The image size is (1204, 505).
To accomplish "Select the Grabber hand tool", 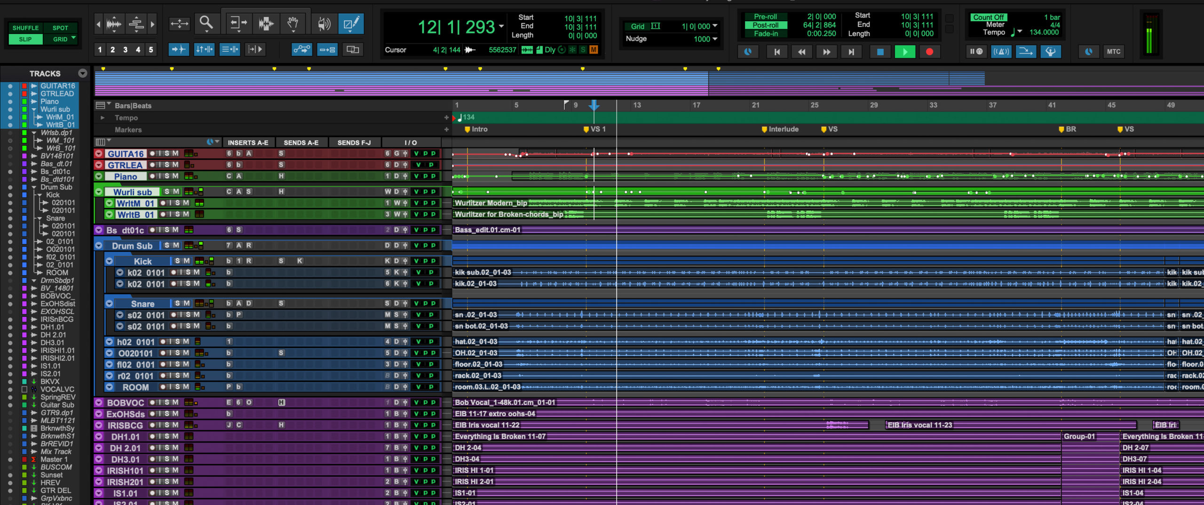I will point(293,24).
